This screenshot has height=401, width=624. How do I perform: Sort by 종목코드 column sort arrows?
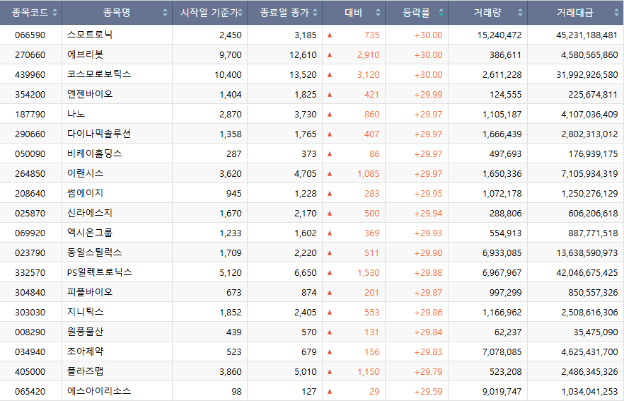click(x=55, y=13)
